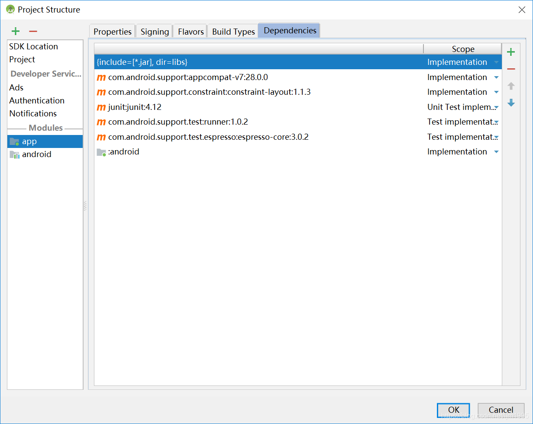Remove dependency with the red minus icon

[511, 69]
